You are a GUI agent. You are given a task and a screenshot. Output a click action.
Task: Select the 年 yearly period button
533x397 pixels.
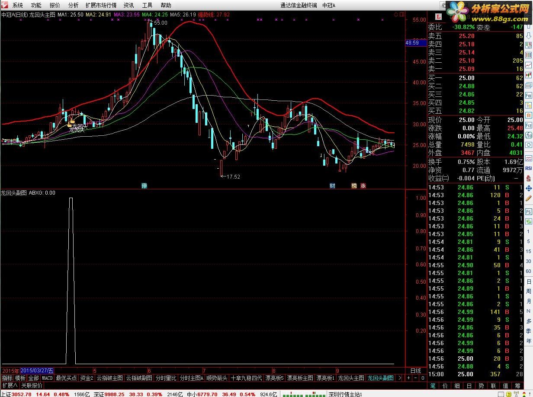pyautogui.click(x=529, y=340)
